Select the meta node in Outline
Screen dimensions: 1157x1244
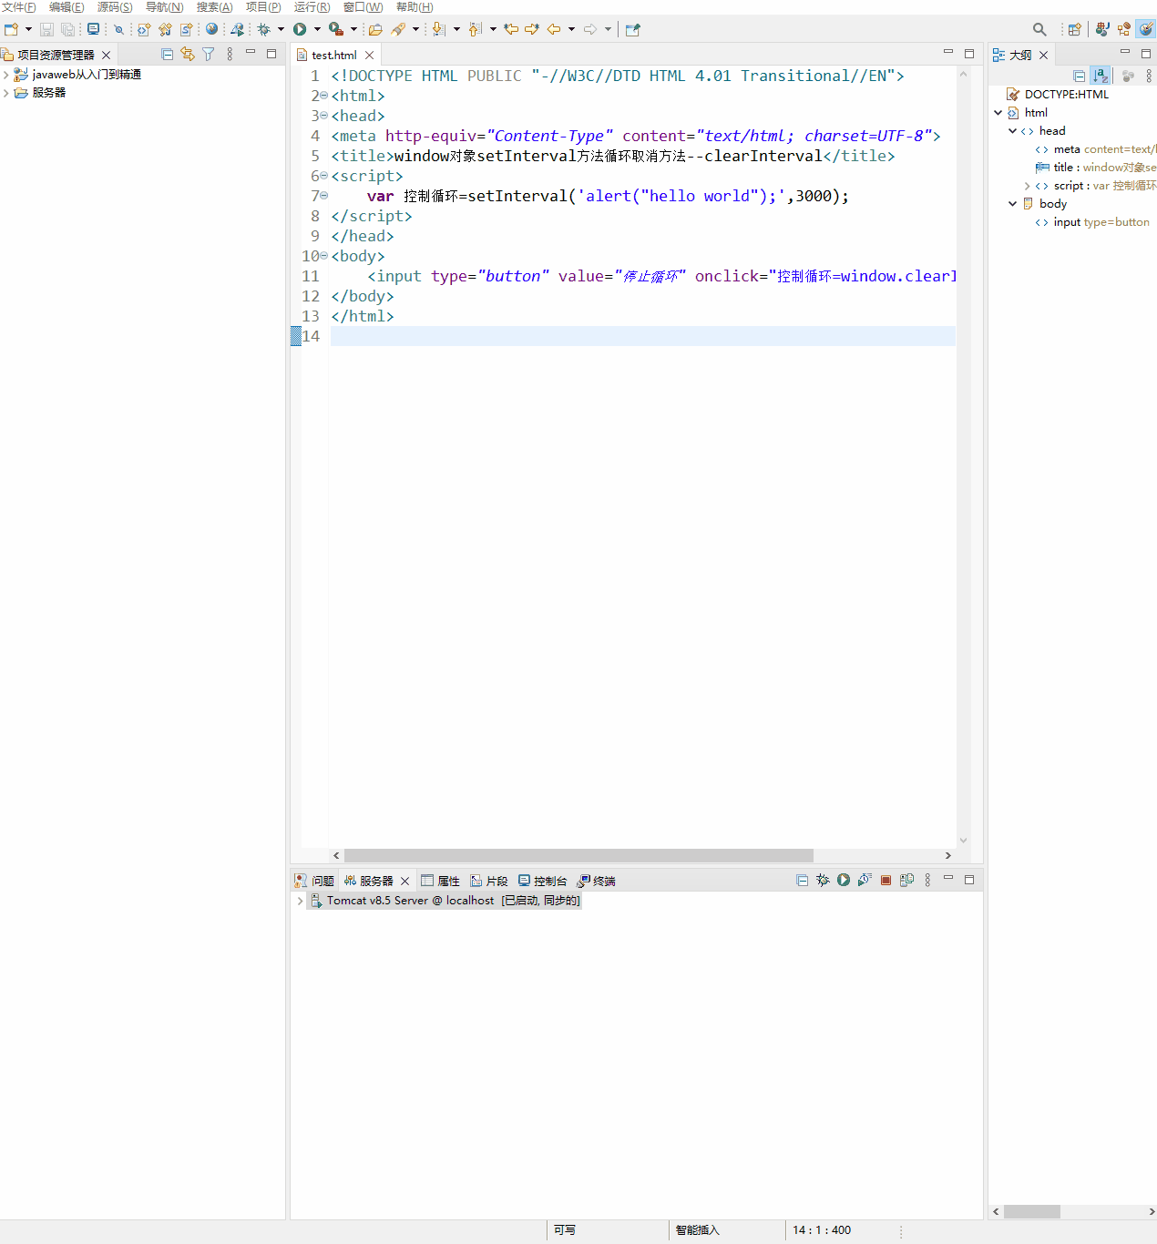pos(1096,149)
